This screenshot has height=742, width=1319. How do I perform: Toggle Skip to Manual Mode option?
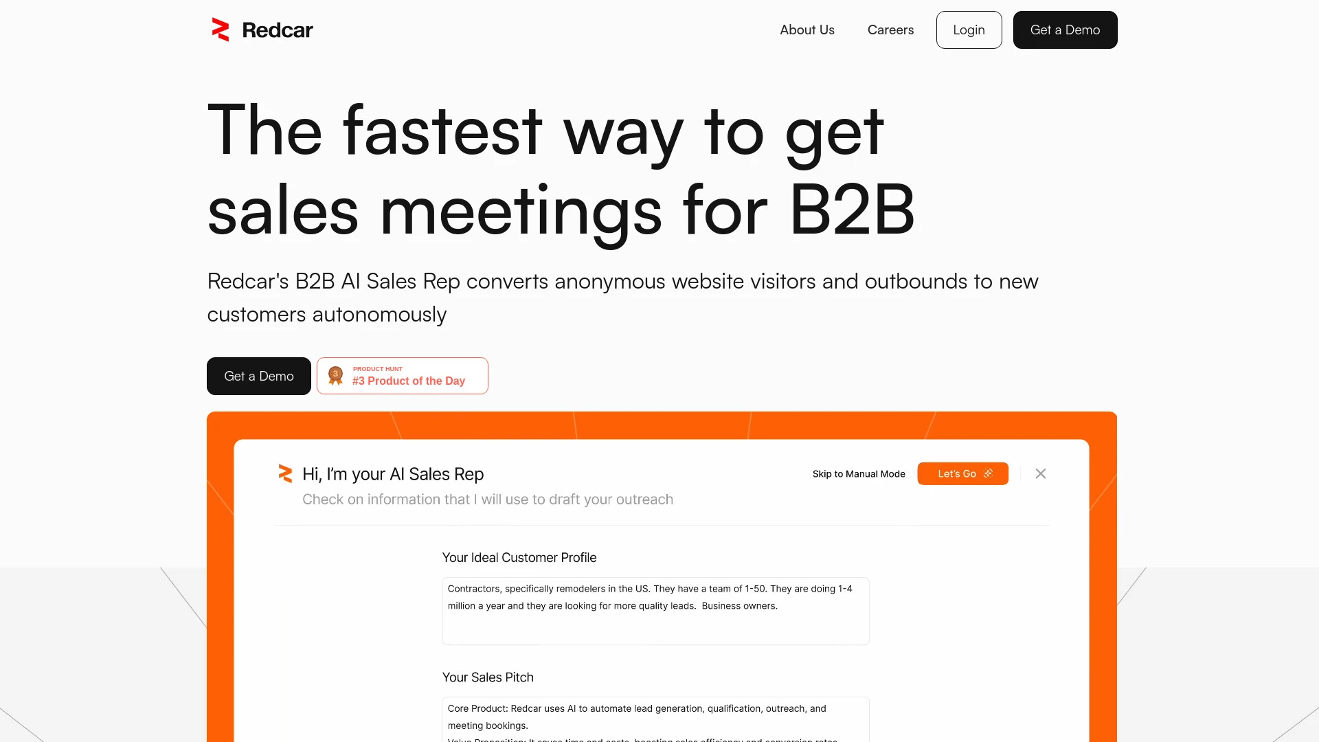click(x=859, y=473)
